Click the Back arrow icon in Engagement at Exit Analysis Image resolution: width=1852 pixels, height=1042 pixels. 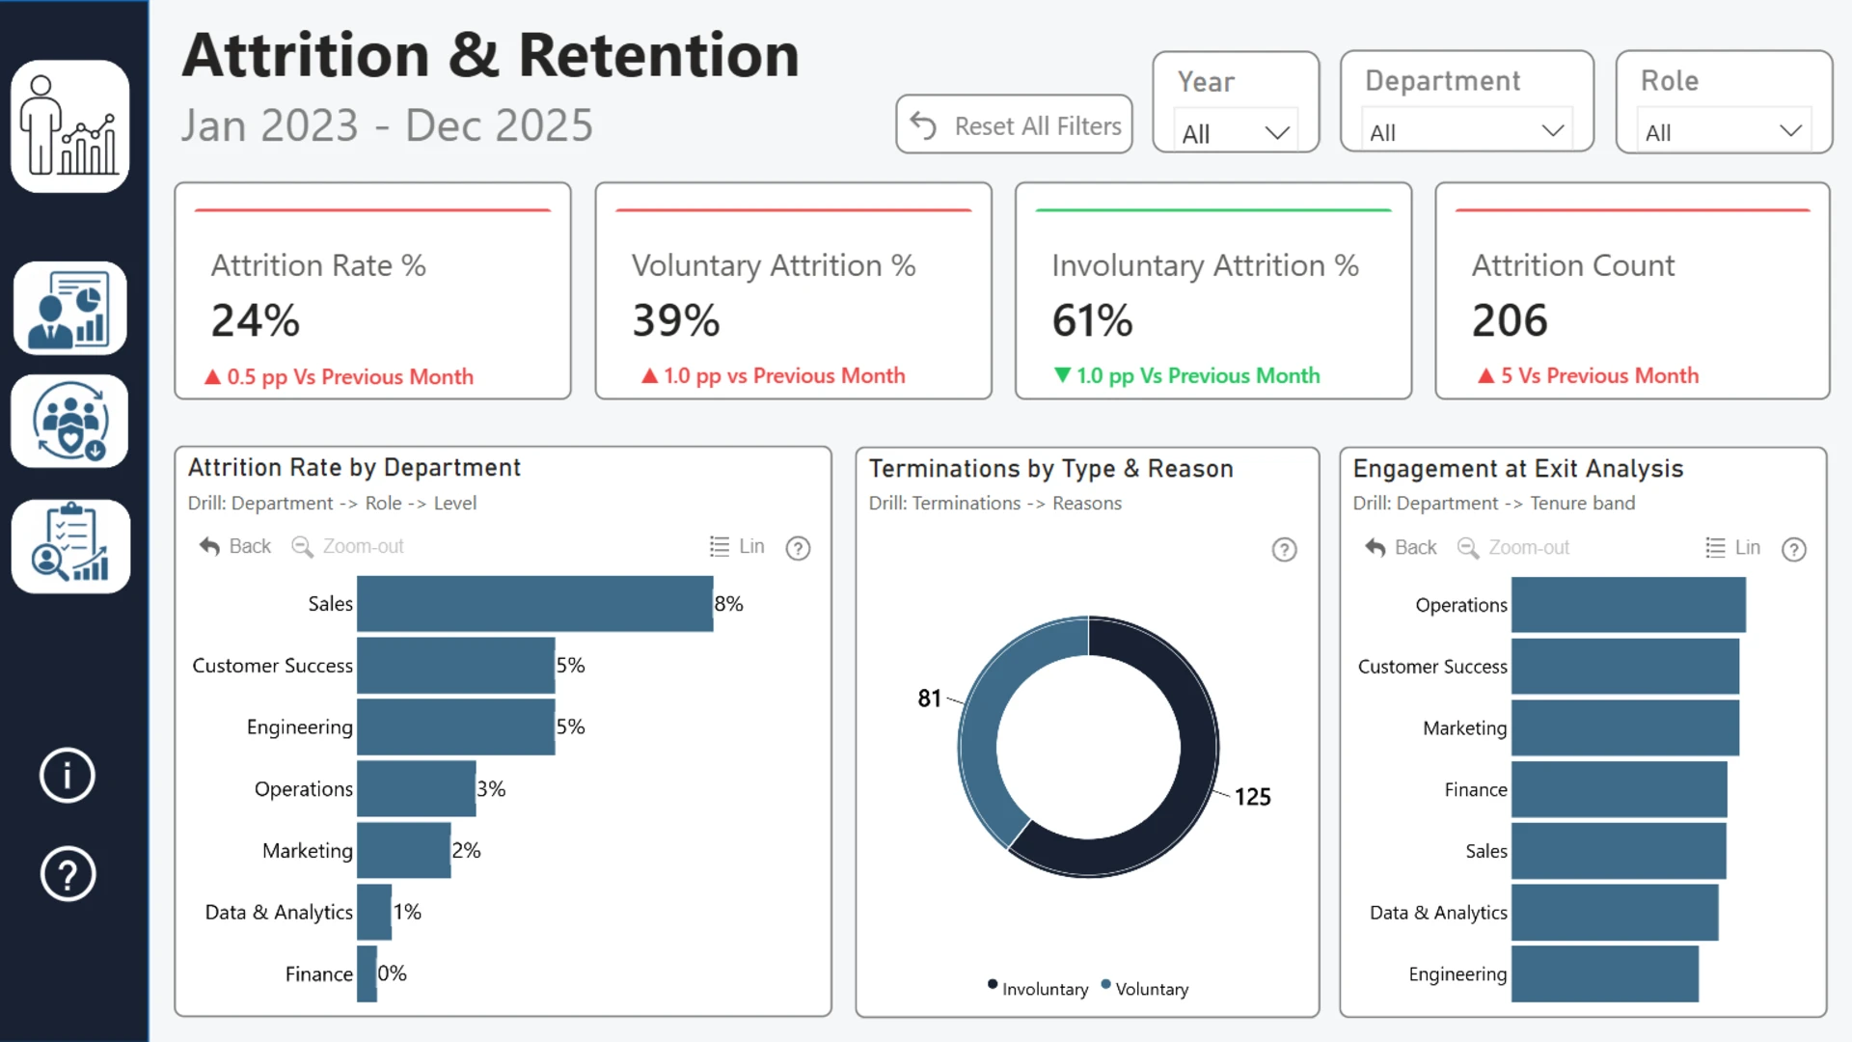1375,548
